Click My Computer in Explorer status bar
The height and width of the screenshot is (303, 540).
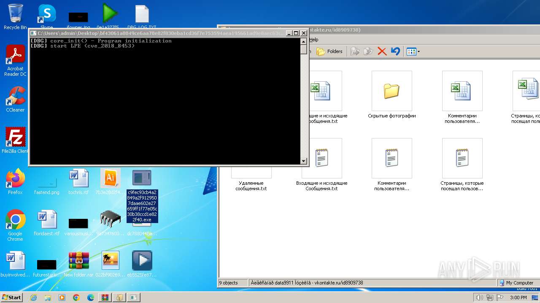tap(516, 283)
